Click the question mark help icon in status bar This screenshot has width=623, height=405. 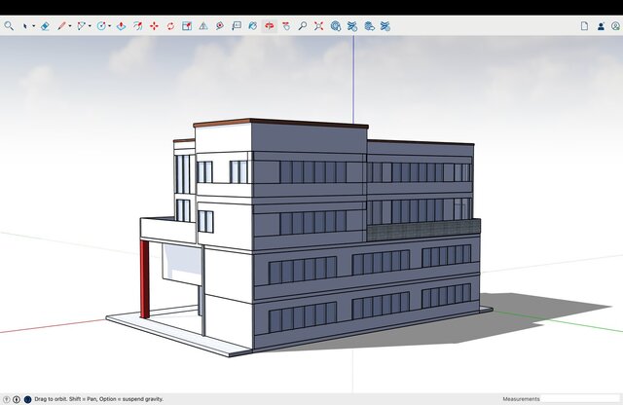pos(6,399)
